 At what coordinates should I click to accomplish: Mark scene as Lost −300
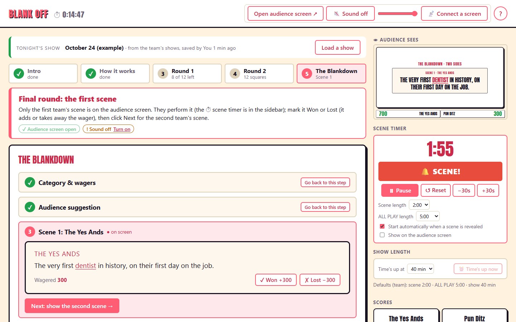tap(320, 280)
